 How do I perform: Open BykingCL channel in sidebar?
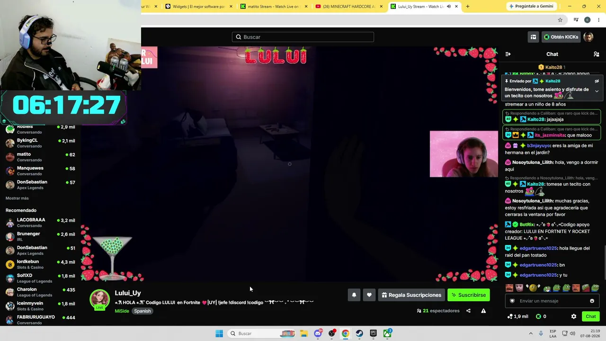[x=40, y=143]
